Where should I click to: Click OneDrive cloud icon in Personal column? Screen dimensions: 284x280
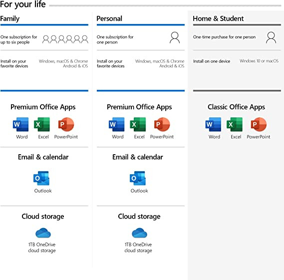[139, 233]
